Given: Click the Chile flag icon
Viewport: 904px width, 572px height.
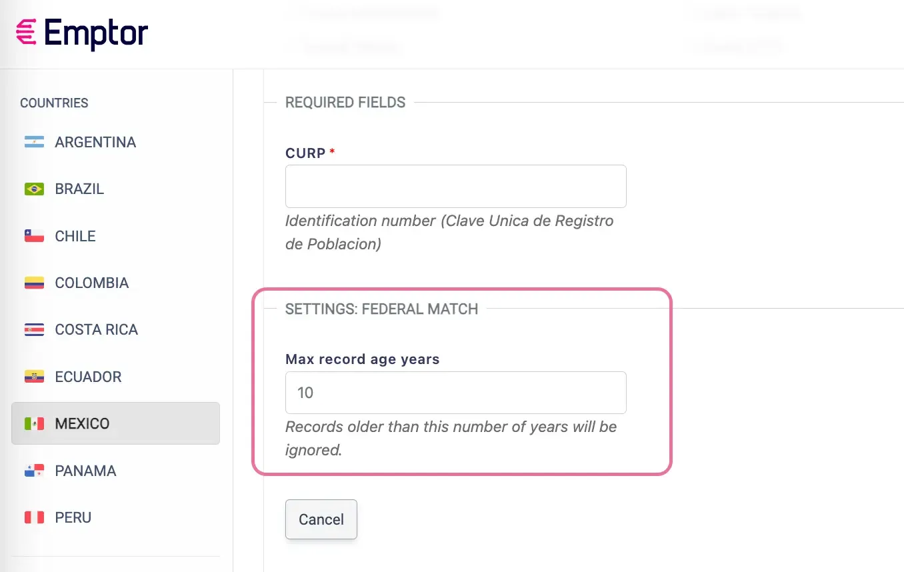Looking at the screenshot, I should click(33, 235).
